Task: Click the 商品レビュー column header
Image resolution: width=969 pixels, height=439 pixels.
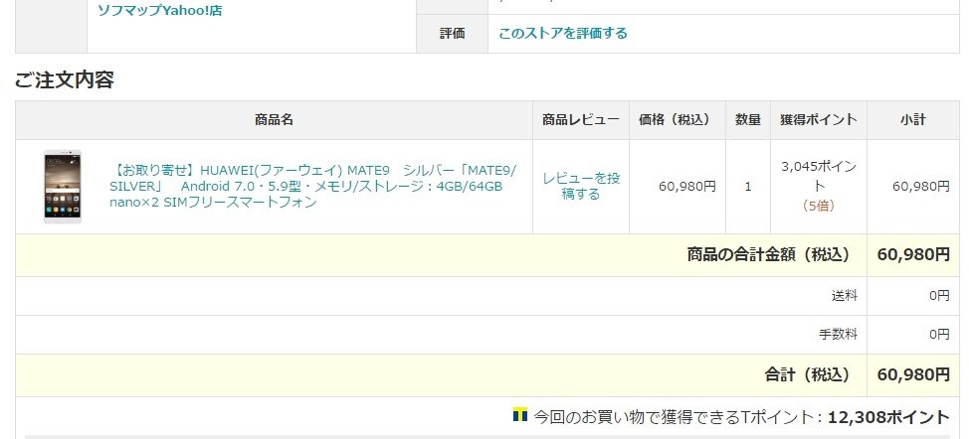Action: click(x=581, y=119)
